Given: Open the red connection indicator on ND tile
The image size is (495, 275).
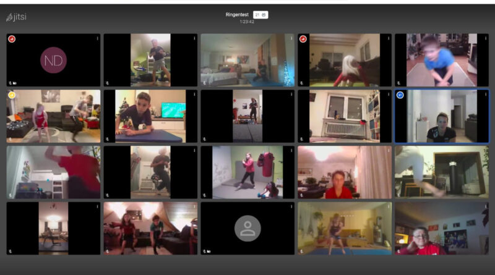Looking at the screenshot, I should point(12,39).
